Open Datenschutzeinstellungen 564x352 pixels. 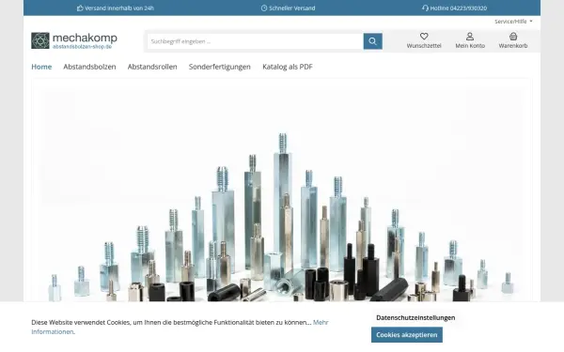[415, 317]
